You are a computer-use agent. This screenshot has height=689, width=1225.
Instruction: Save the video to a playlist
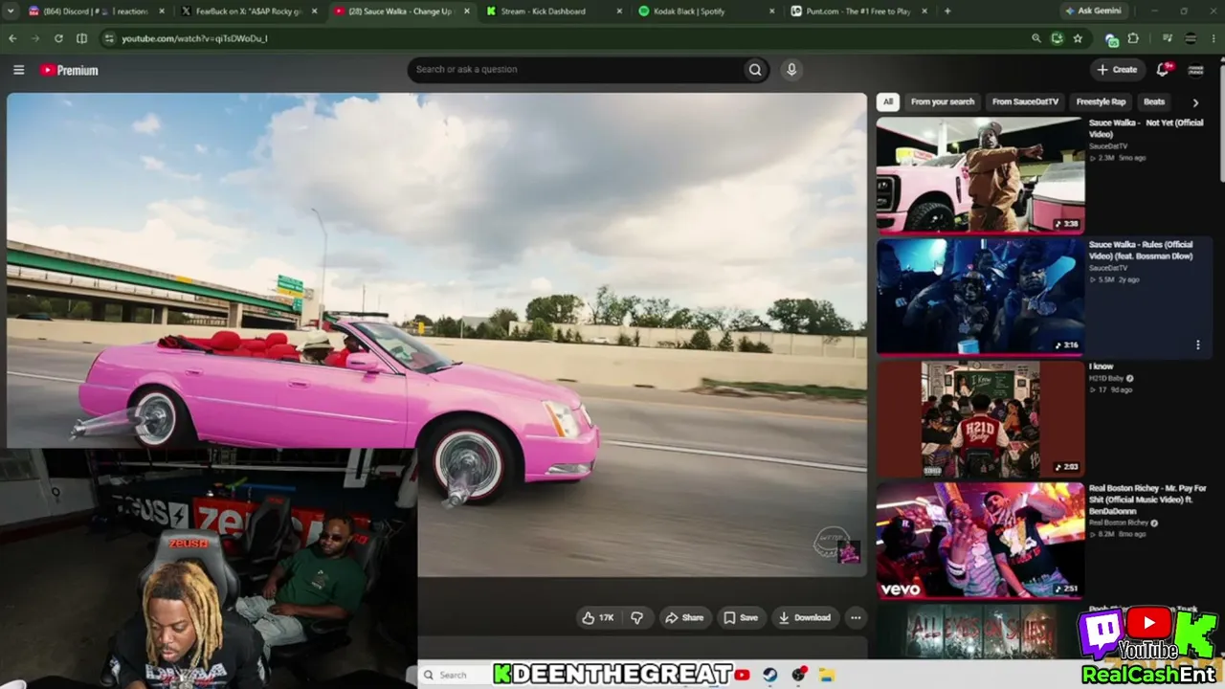tap(741, 617)
